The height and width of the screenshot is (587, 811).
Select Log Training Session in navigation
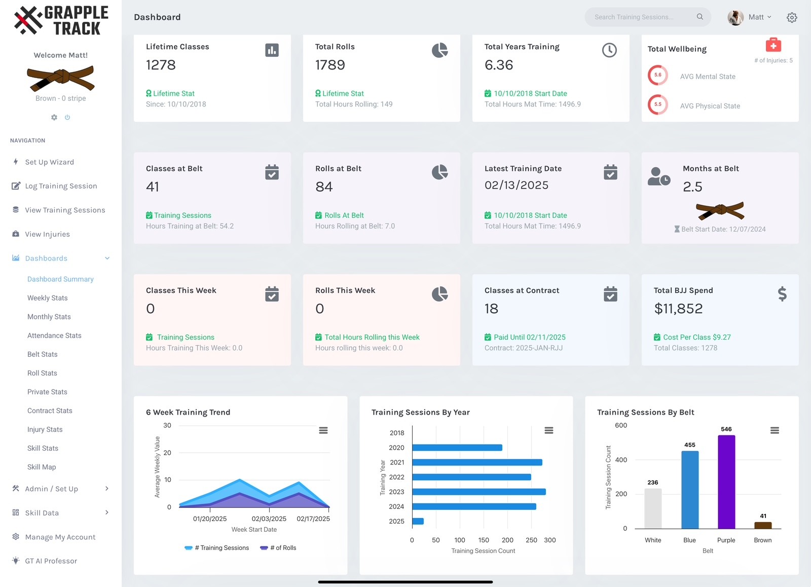[61, 186]
